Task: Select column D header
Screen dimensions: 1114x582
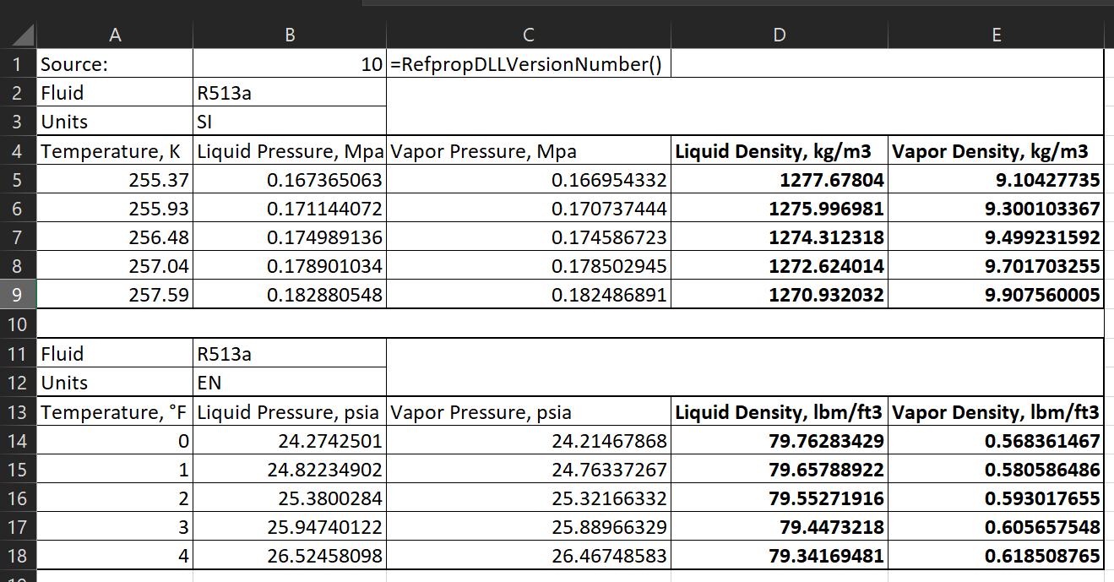Action: (x=780, y=35)
